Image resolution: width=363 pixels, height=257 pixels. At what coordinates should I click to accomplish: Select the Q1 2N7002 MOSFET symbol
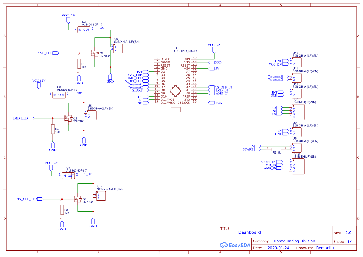point(94,53)
